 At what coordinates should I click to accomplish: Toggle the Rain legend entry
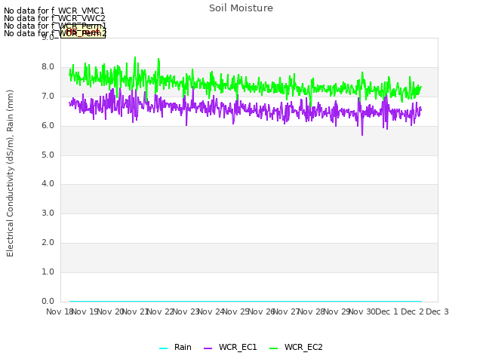click(x=175, y=348)
